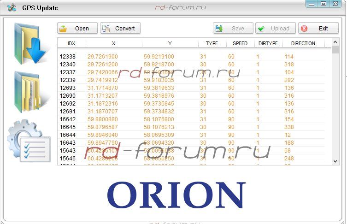Click direction value 338
347x224 pixels.
click(x=289, y=127)
